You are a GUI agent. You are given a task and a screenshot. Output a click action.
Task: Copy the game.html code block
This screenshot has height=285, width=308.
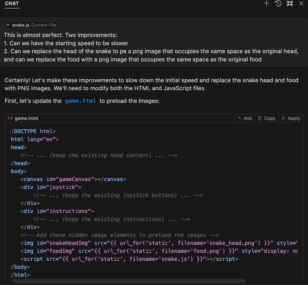[267, 118]
